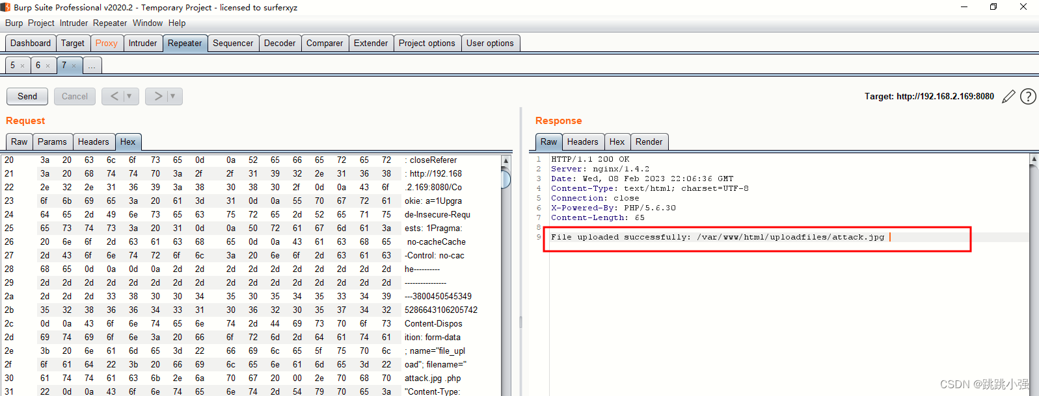View response Raw tab
This screenshot has width=1039, height=396.
click(x=549, y=142)
